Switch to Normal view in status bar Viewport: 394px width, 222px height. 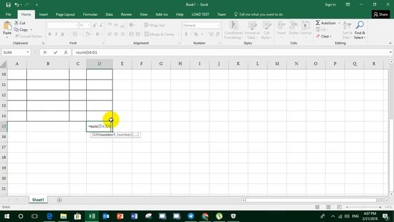318,207
